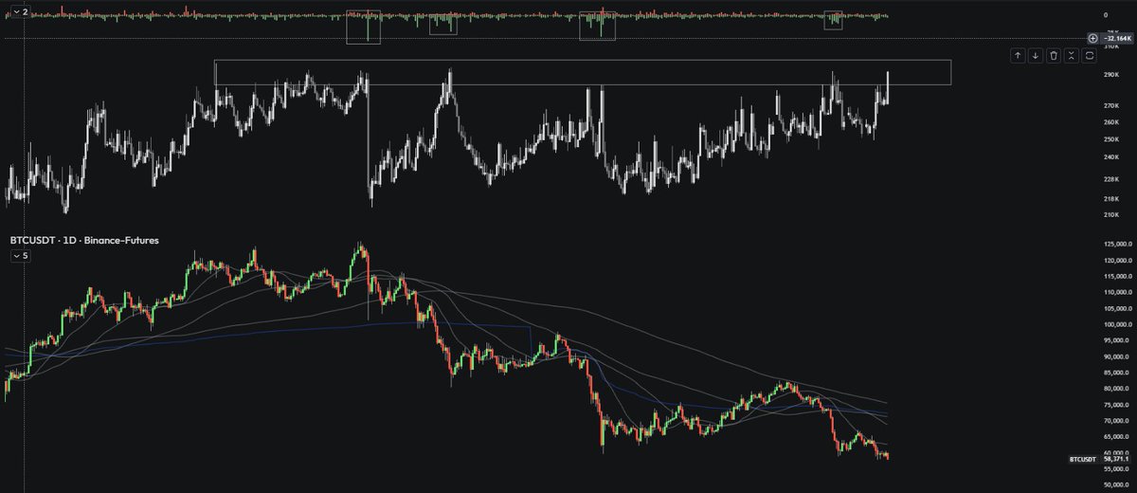
Task: Click the 75,000.0 price axis label
Action: point(1117,405)
